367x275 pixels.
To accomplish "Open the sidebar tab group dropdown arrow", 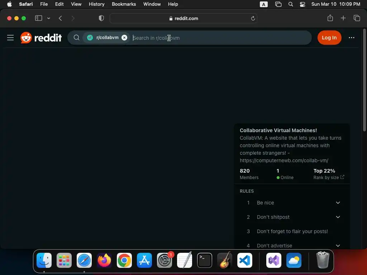I will [48, 18].
